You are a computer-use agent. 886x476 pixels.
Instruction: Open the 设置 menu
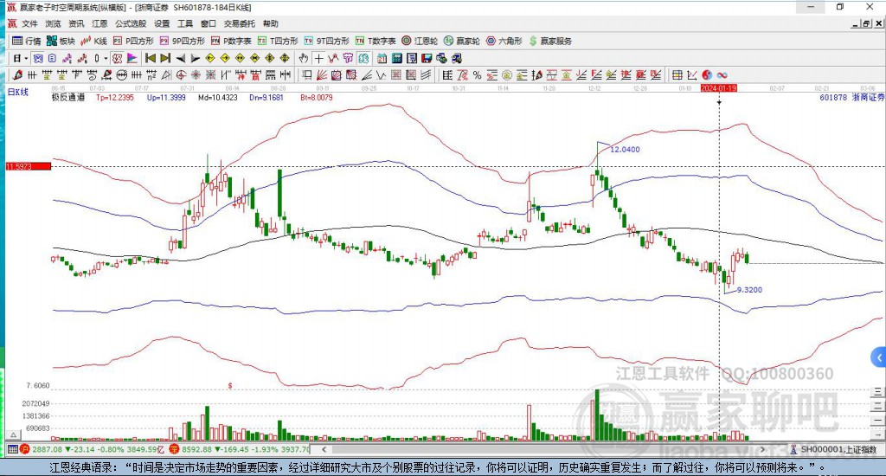162,23
